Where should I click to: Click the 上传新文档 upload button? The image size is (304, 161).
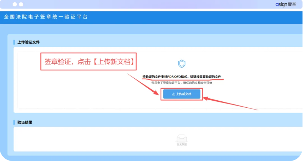point(182,94)
